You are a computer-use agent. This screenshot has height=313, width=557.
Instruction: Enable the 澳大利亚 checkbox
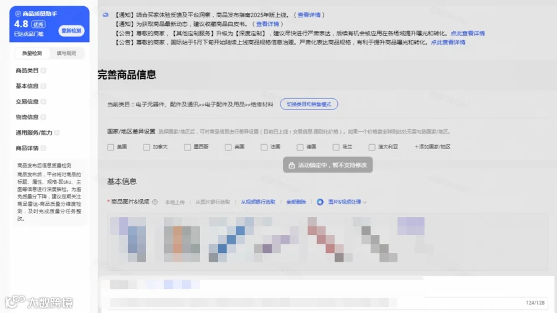(371, 147)
